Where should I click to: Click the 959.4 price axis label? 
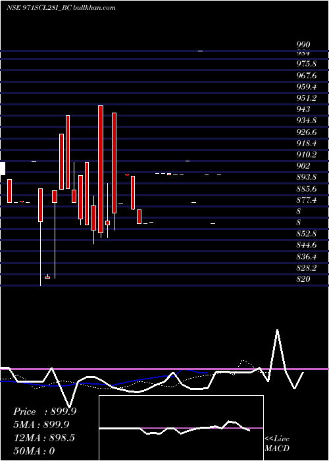[306, 87]
